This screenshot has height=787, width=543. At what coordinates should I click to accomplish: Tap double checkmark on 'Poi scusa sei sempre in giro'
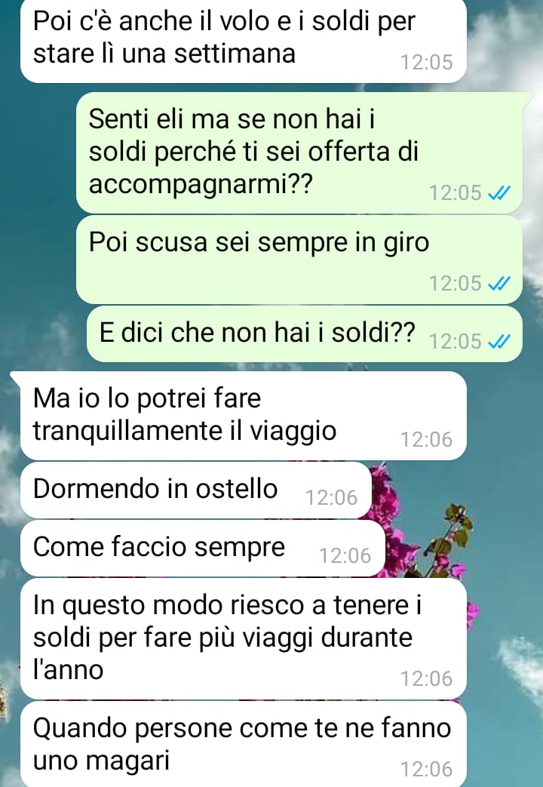tap(499, 284)
